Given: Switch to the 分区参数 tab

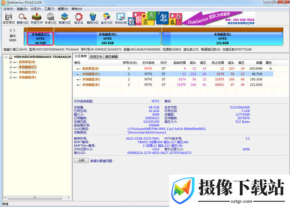Looking at the screenshot, I should tap(81, 56).
